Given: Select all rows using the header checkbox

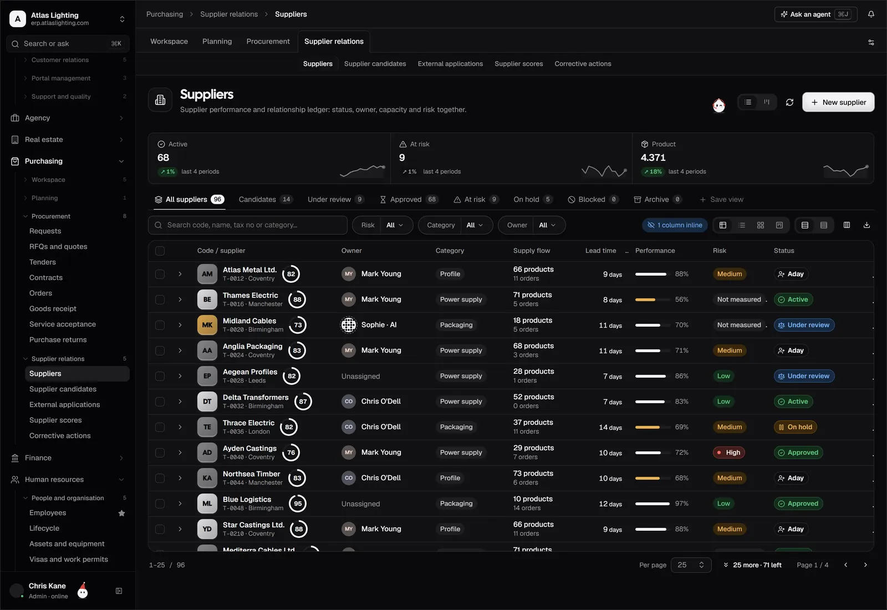Looking at the screenshot, I should click(160, 251).
